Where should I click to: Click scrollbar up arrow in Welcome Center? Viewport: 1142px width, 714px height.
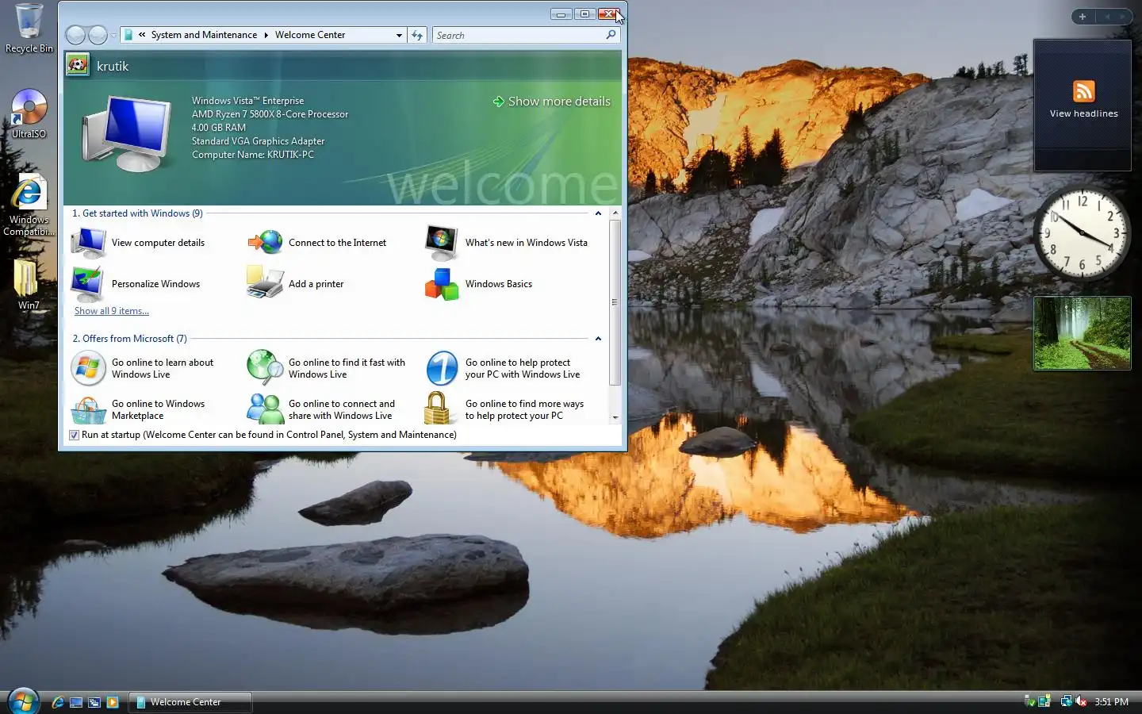615,213
